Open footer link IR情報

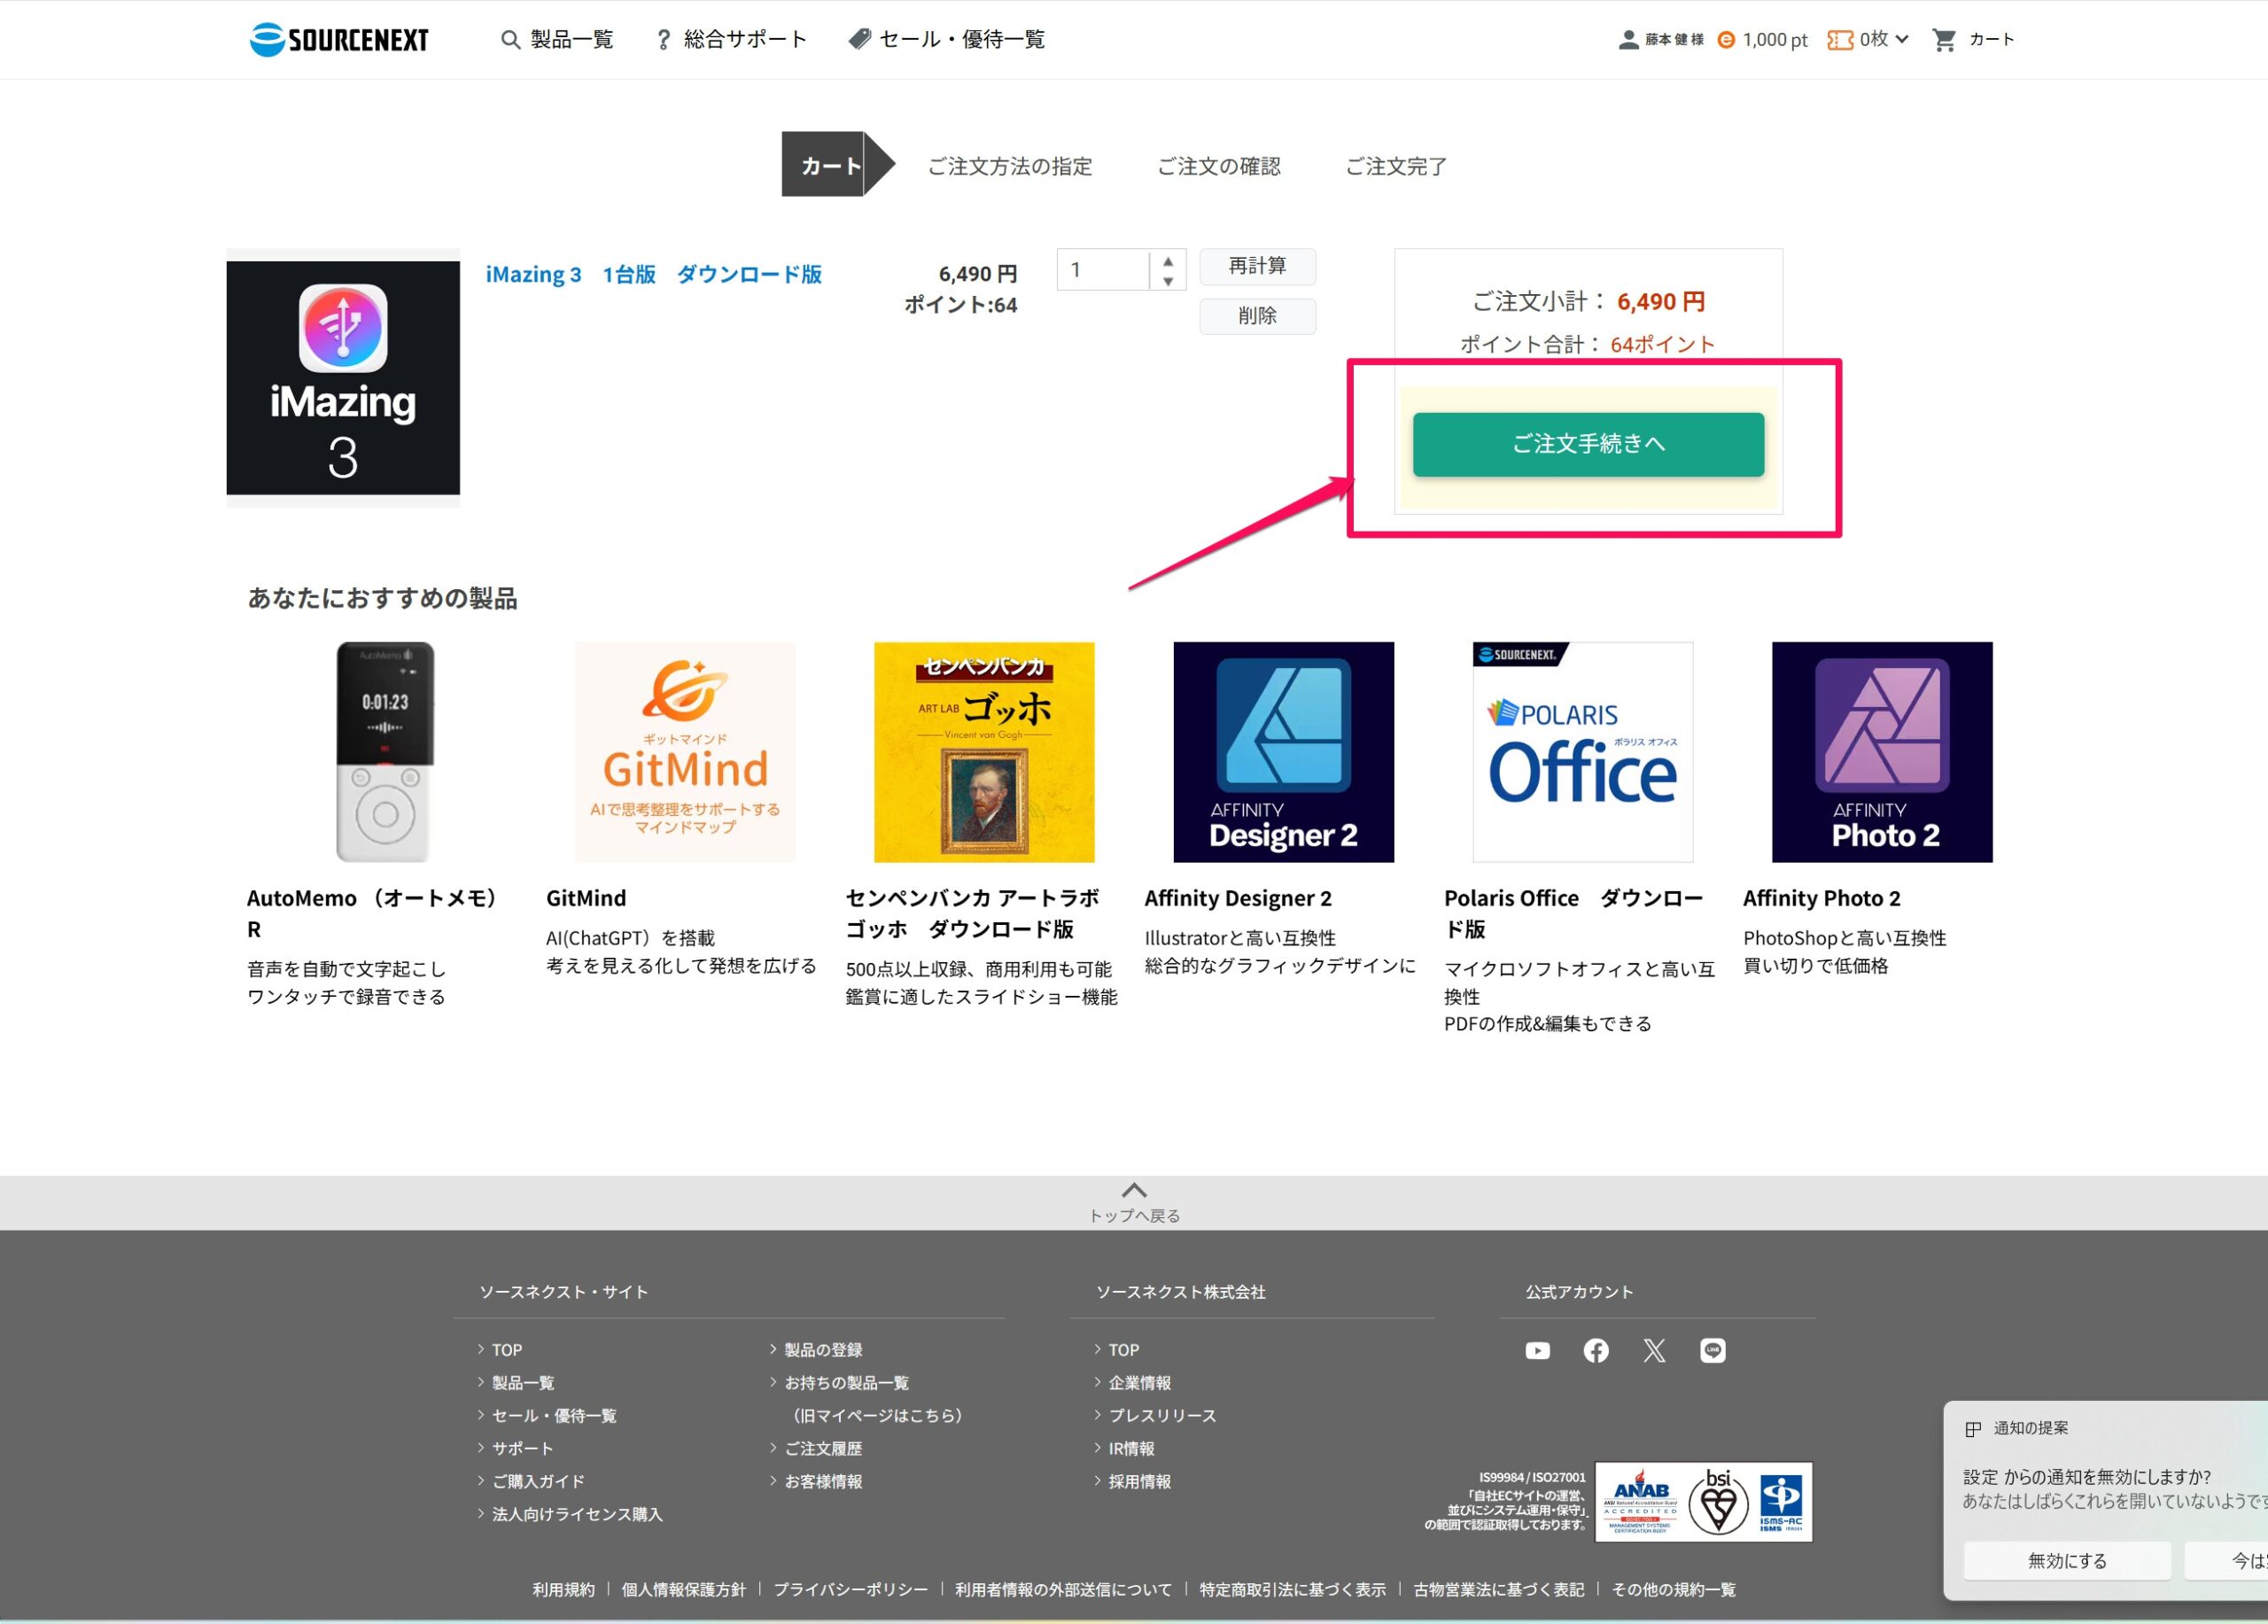pos(1131,1449)
